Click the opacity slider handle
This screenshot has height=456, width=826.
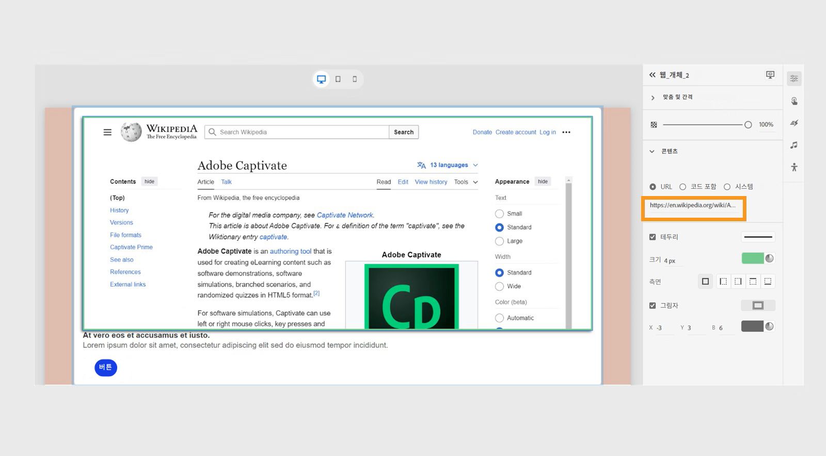(748, 125)
